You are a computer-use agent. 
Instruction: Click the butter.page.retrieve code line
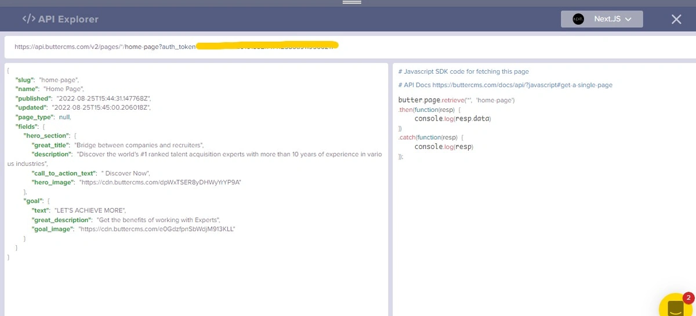[x=456, y=100]
